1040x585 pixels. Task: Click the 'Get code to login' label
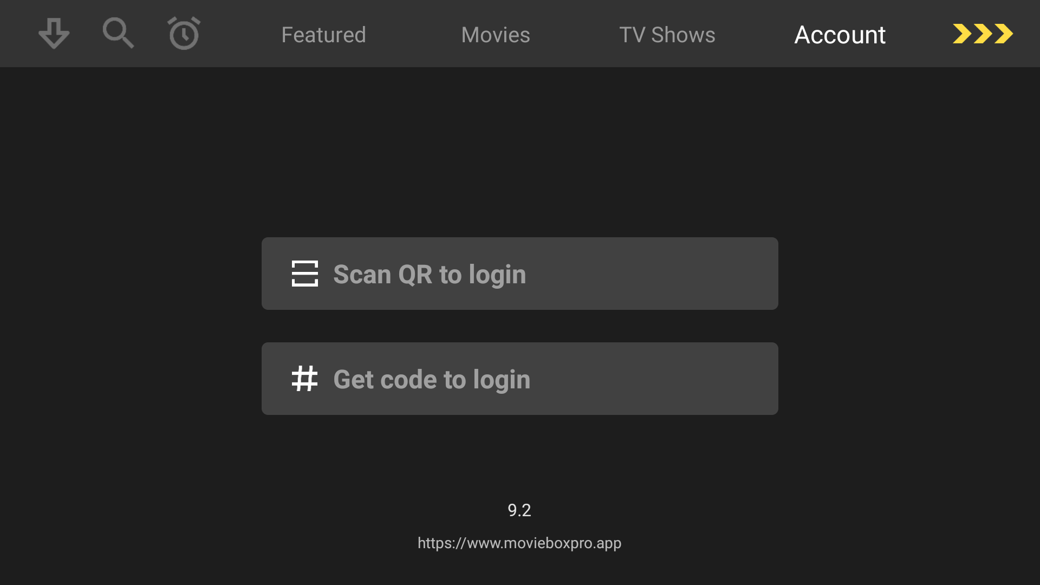pyautogui.click(x=432, y=379)
